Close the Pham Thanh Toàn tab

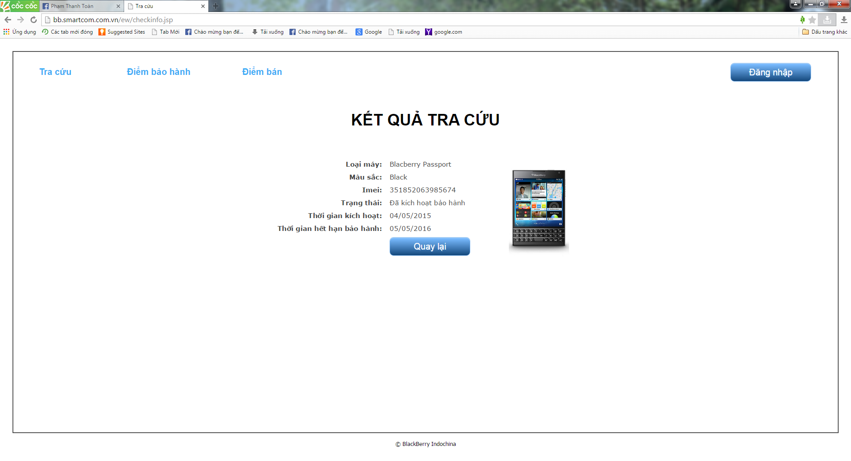[118, 6]
